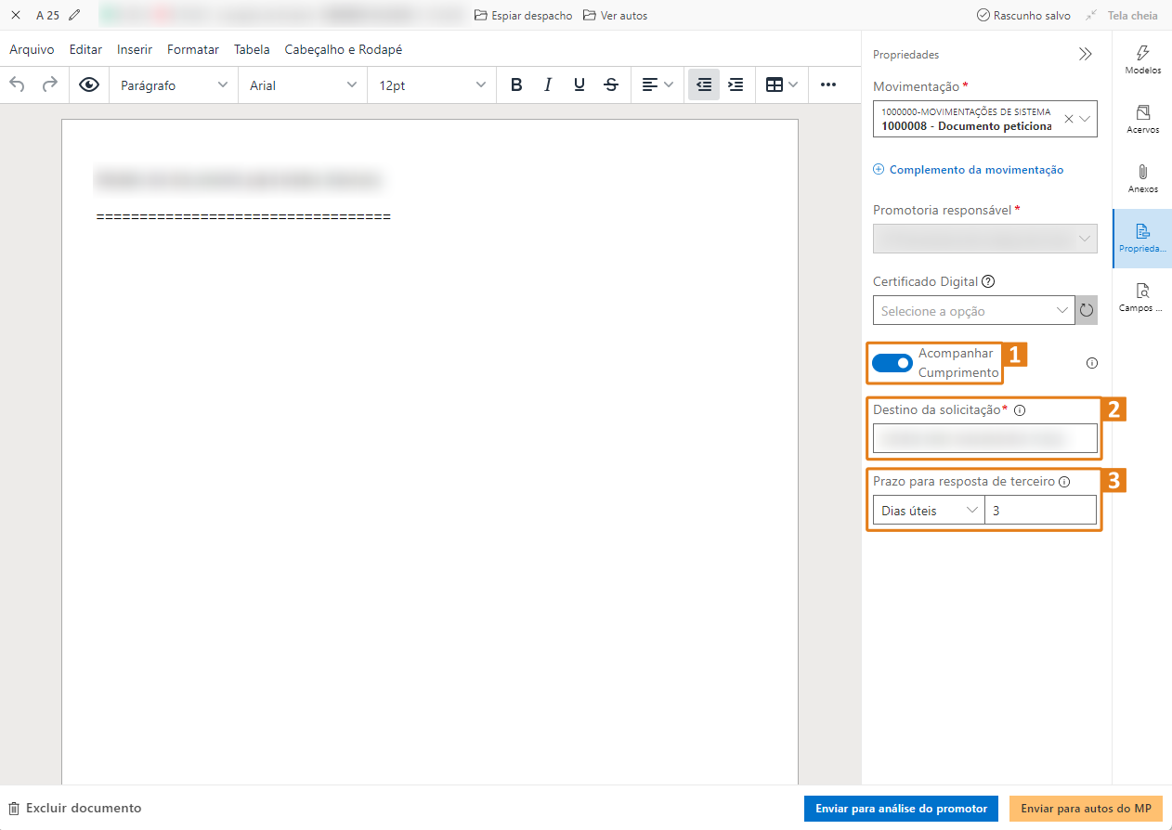Open the Parágrafo style dropdown
Viewport: 1172px width, 830px height.
[x=173, y=84]
